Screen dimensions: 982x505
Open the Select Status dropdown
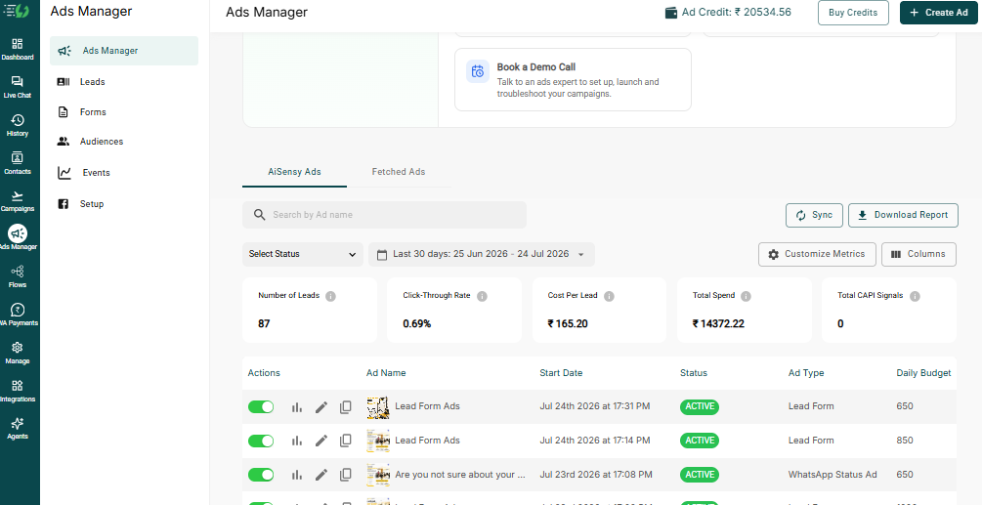tap(303, 254)
